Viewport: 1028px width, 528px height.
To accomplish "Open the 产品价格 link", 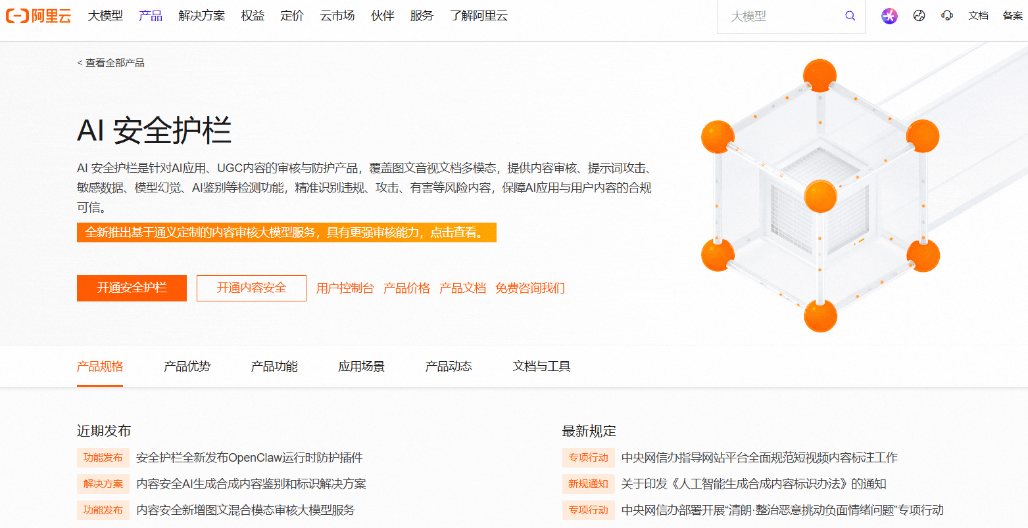I will pos(406,288).
